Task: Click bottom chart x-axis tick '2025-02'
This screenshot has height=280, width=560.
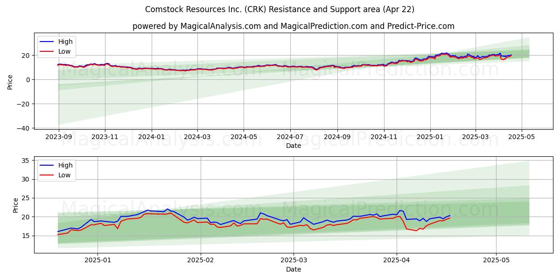Action: click(x=201, y=261)
